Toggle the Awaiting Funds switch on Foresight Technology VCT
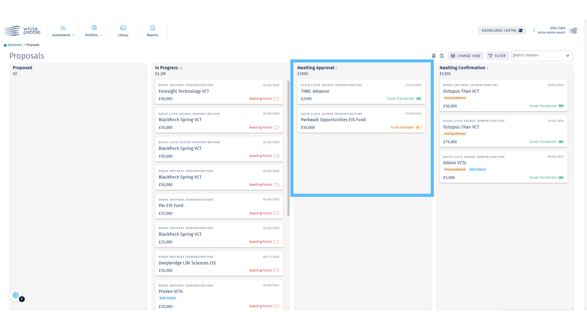587x330 pixels. 277,99
